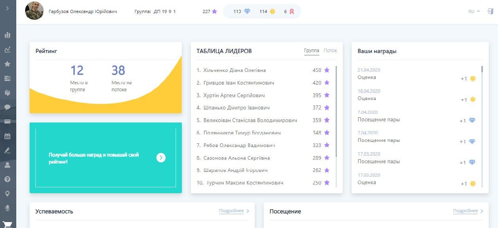Click the Оценка entry dated 18.04.2020

[367, 98]
